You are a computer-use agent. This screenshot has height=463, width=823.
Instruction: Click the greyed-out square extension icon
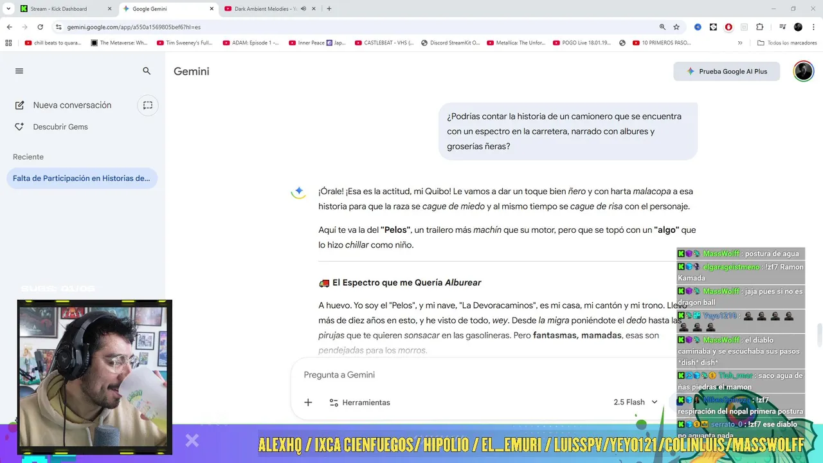(744, 27)
